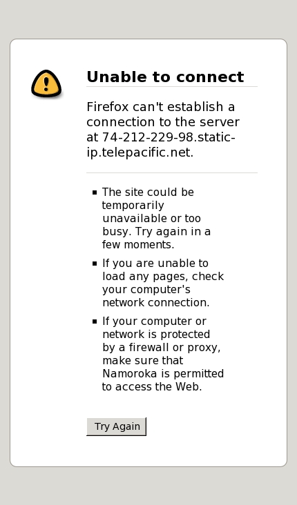Click the horizontal divider under the heading

[x=172, y=87]
